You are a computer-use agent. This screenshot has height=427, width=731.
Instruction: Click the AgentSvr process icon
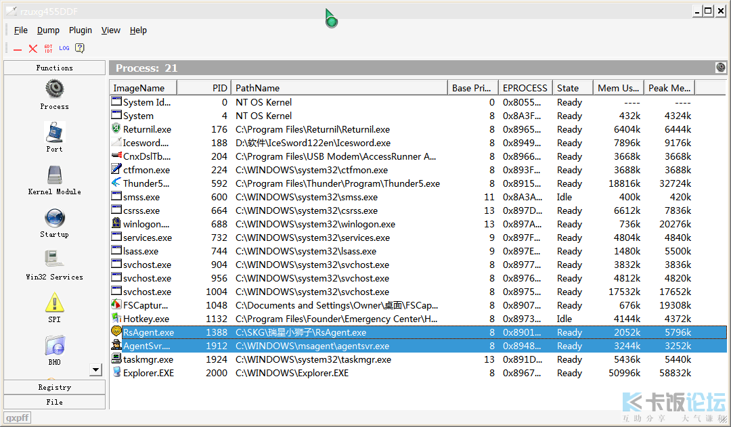click(x=116, y=345)
